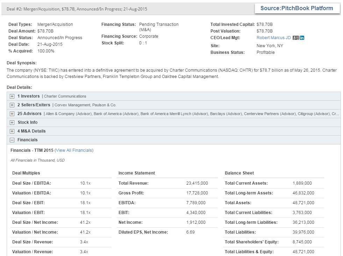Click the Allen & Company advisors list text
The width and height of the screenshot is (343, 256).
pos(192,114)
